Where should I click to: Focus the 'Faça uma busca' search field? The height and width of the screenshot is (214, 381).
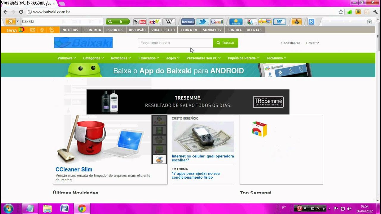[175, 43]
